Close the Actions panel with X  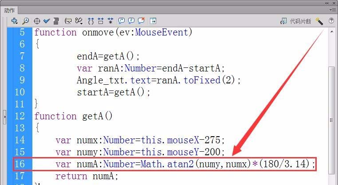tap(334, 3)
